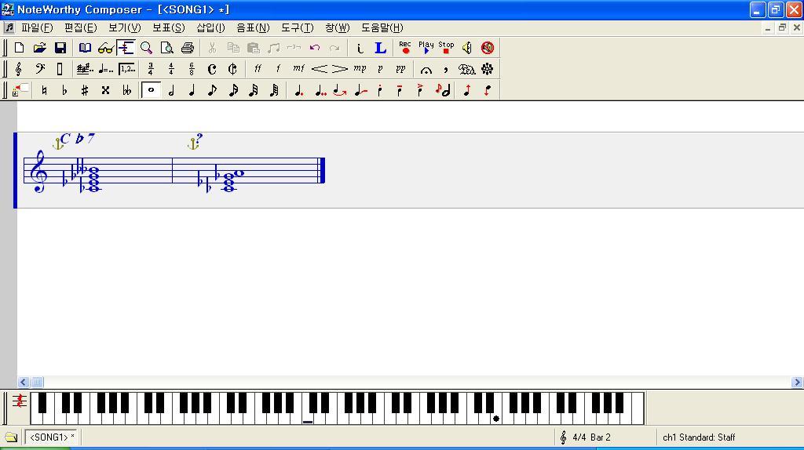This screenshot has width=804, height=450.
Task: Toggle the whole note duration
Action: (x=152, y=90)
